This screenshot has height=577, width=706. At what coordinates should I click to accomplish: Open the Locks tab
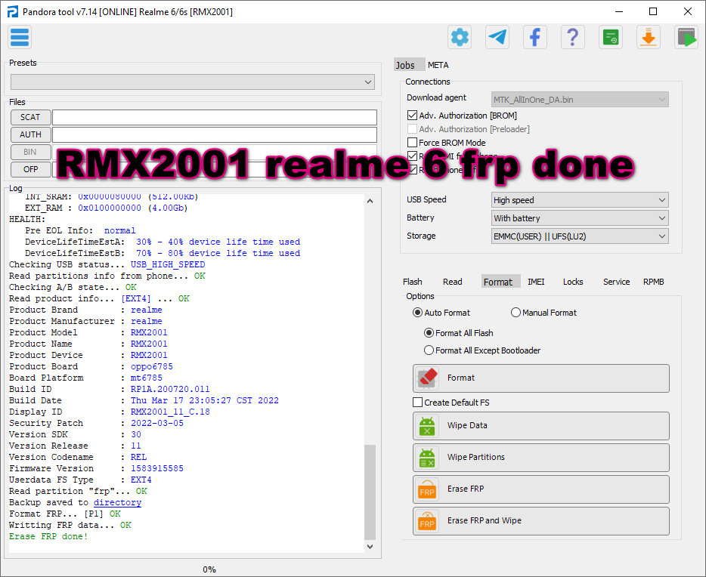(573, 282)
